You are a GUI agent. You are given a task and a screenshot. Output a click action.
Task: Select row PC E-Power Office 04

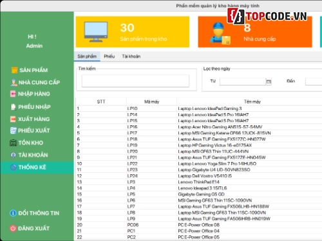199,231
